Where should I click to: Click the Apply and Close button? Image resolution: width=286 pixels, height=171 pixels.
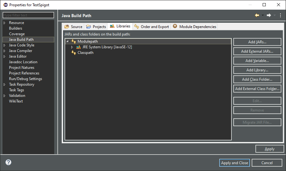click(235, 163)
